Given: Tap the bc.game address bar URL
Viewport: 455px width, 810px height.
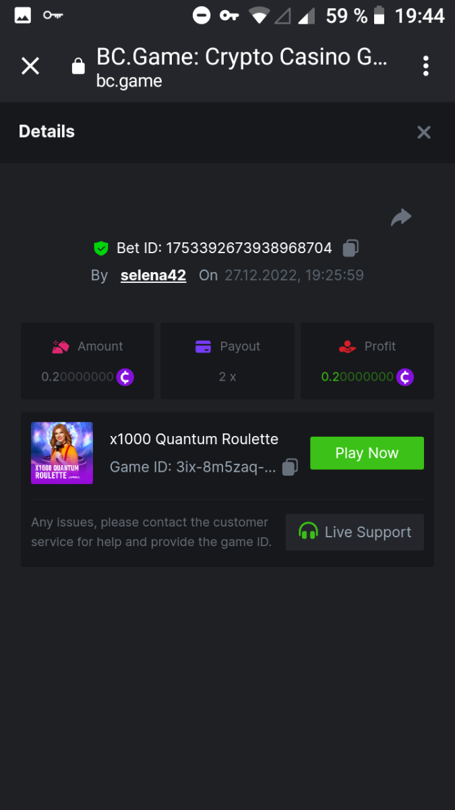Looking at the screenshot, I should pyautogui.click(x=129, y=82).
